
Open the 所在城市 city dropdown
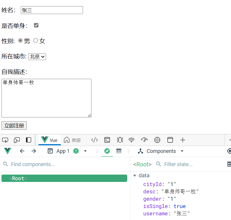coord(37,57)
